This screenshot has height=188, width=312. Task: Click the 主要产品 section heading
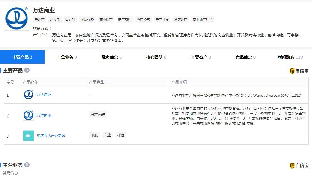coord(13,70)
